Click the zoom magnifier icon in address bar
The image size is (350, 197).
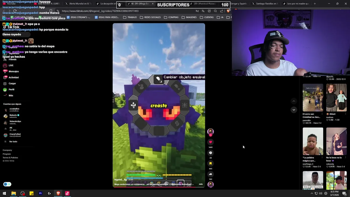point(215,11)
